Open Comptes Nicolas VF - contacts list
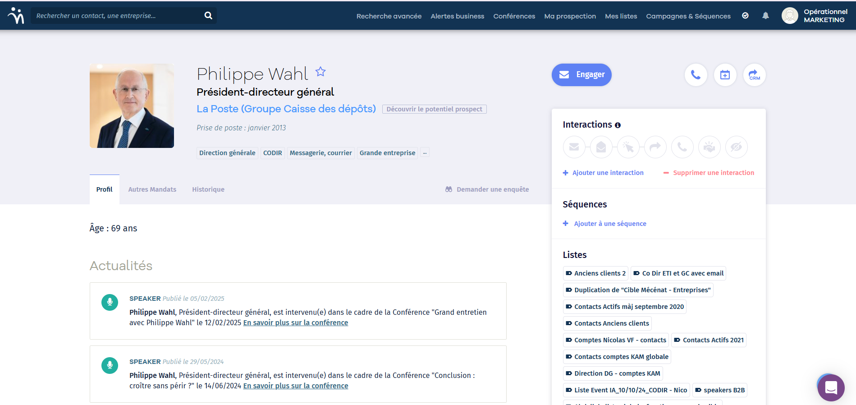The width and height of the screenshot is (856, 405). click(616, 340)
